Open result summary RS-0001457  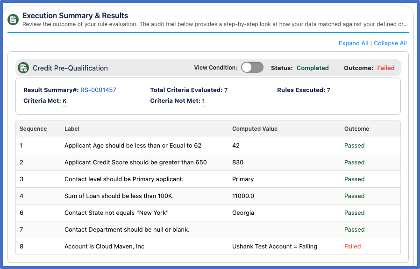pyautogui.click(x=98, y=90)
